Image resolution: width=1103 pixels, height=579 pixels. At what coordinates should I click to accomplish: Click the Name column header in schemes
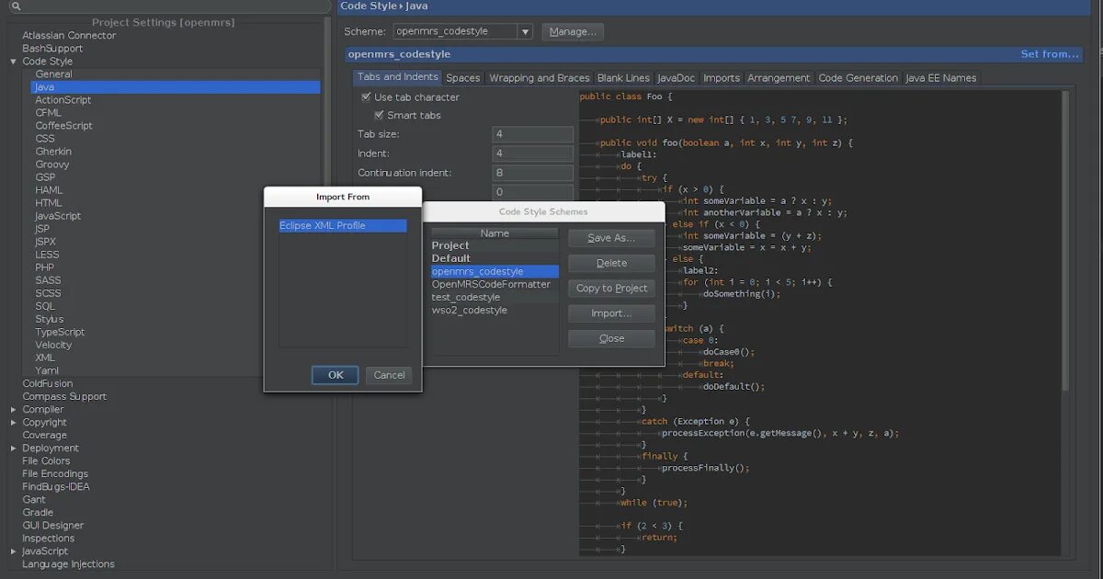(x=495, y=233)
